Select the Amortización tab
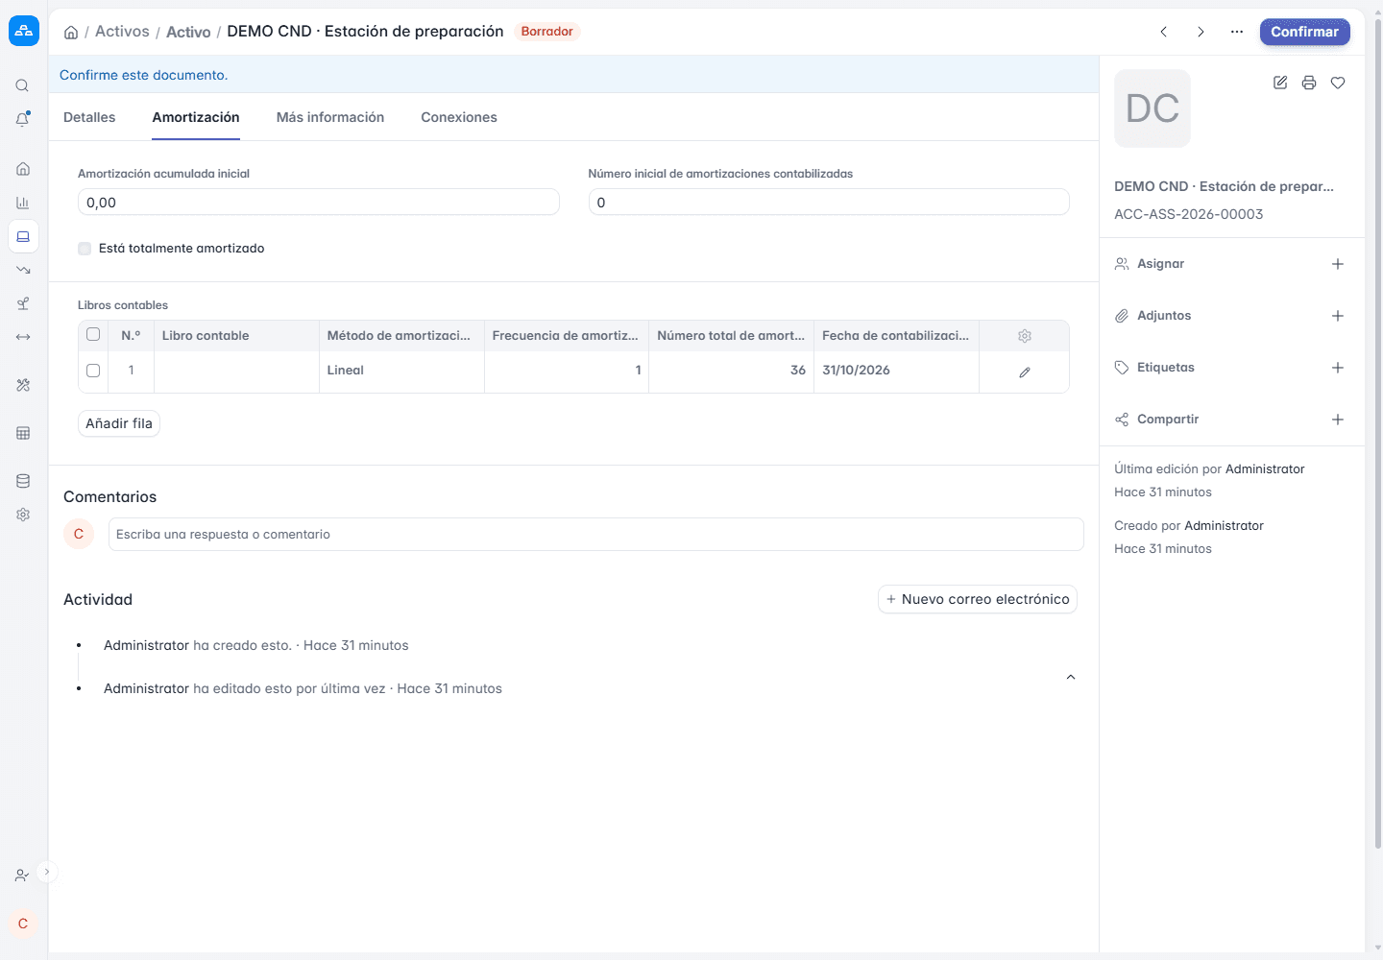Image resolution: width=1383 pixels, height=960 pixels. tap(196, 117)
